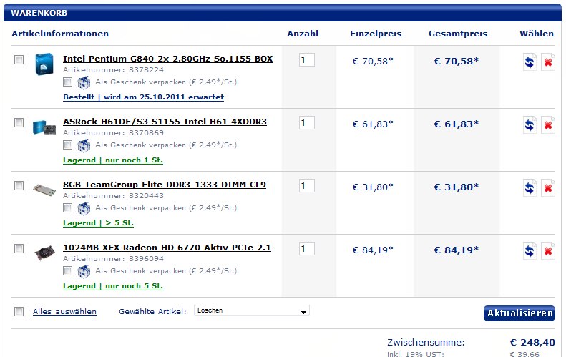Viewport: 566px width, 357px height.
Task: Click Zwischensumme amount € 248,40
Action: pos(532,342)
